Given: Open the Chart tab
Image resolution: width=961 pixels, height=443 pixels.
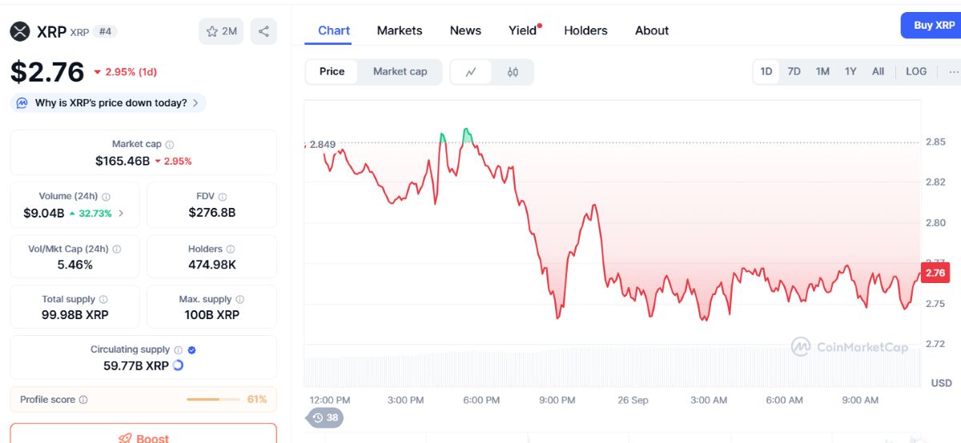Looking at the screenshot, I should click(x=334, y=30).
